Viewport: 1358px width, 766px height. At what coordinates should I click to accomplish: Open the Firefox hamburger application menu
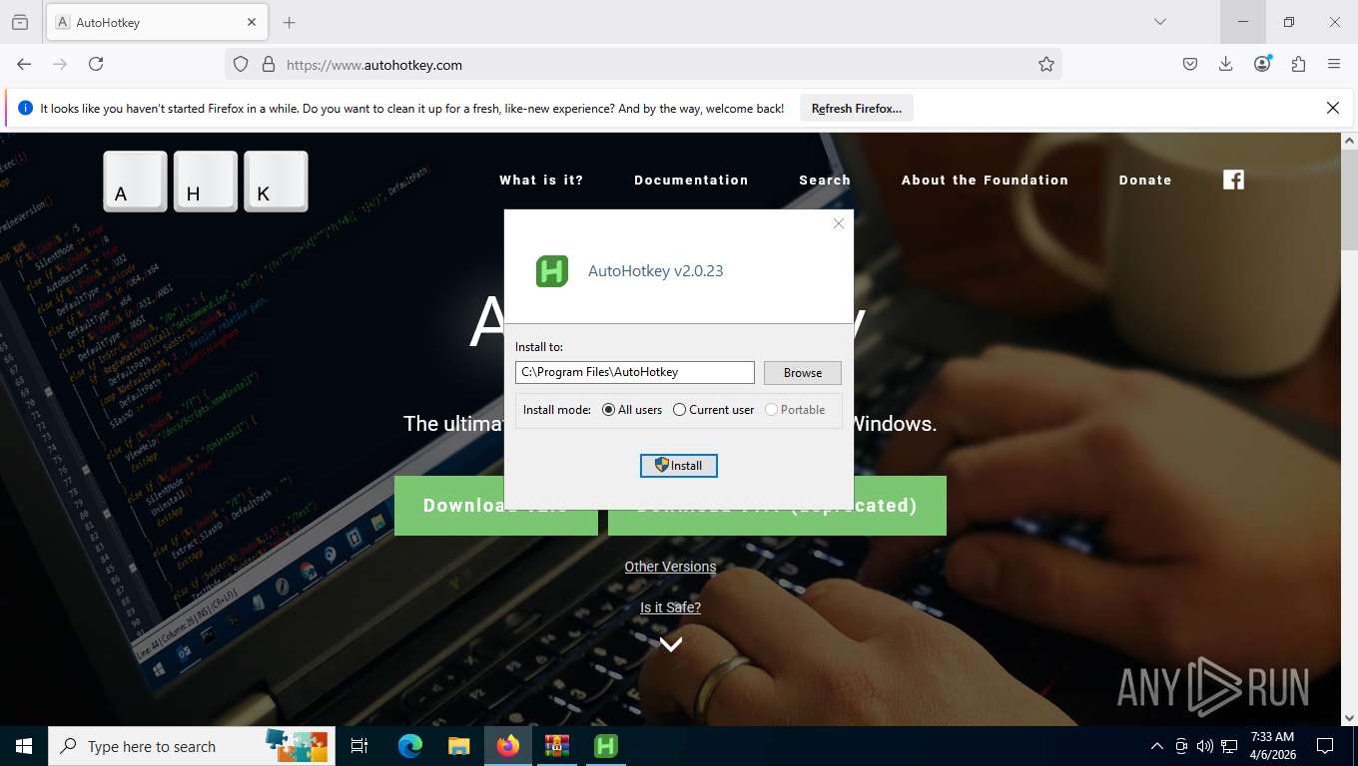tap(1334, 64)
